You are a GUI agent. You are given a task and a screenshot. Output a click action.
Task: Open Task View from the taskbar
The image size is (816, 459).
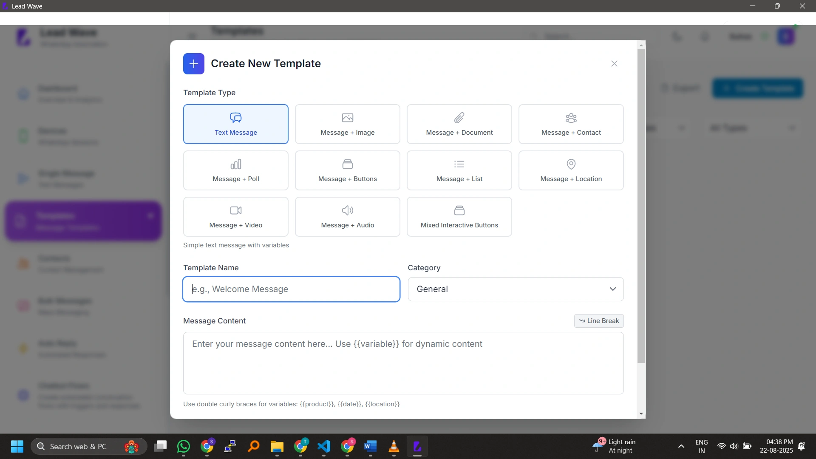(160, 446)
